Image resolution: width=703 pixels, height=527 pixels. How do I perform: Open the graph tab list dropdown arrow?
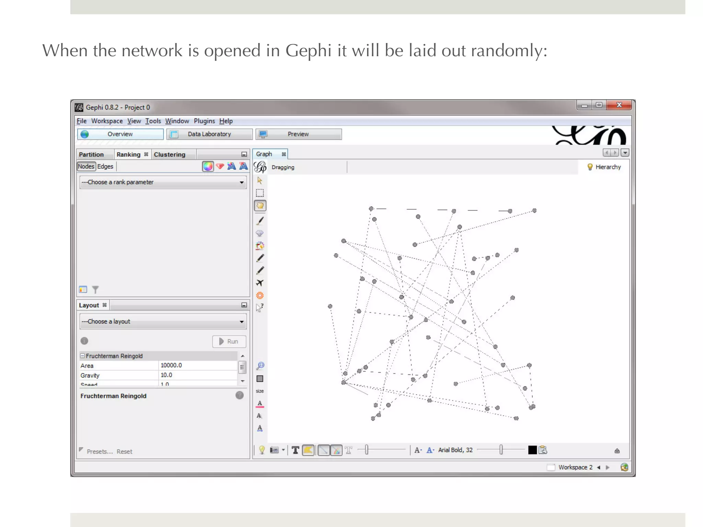pos(625,153)
